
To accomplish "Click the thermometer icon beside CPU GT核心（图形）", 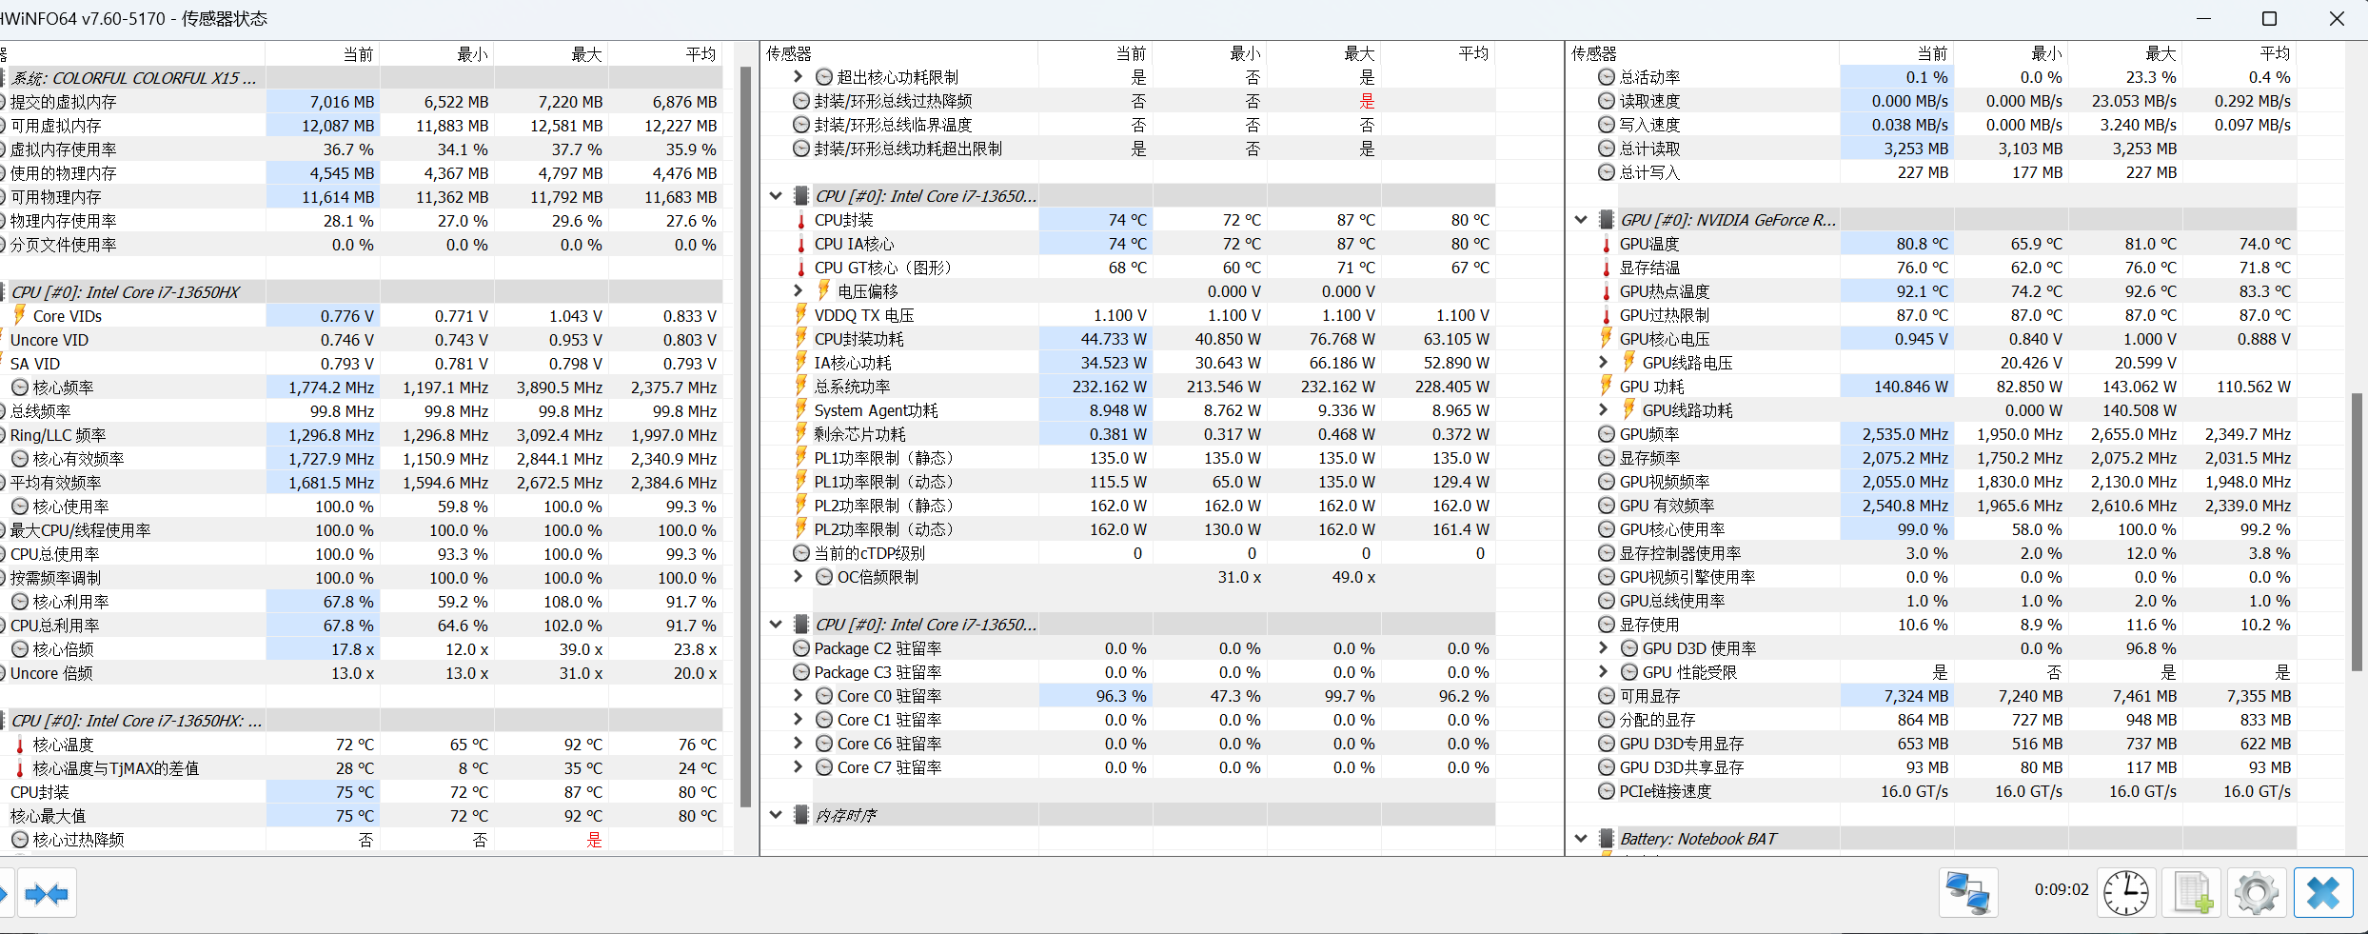I will pyautogui.click(x=801, y=268).
